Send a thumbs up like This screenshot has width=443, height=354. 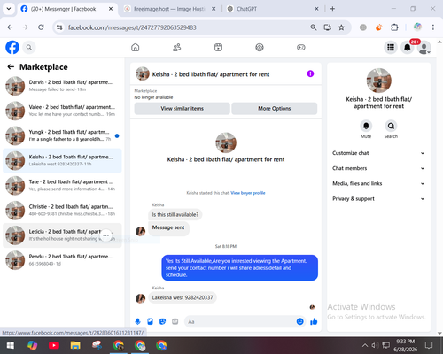[314, 321]
